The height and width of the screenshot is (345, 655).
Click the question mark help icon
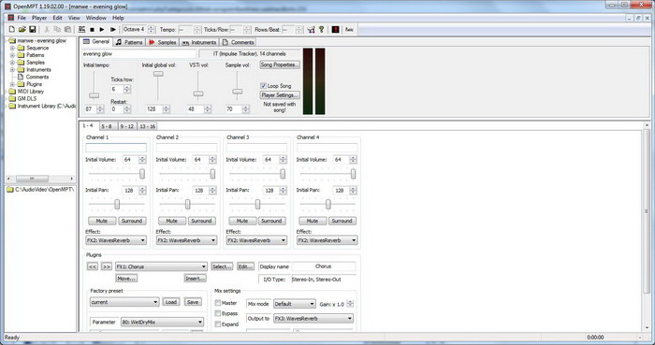click(321, 29)
